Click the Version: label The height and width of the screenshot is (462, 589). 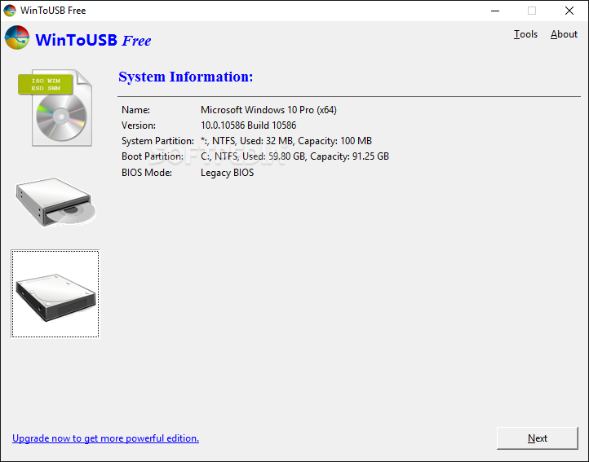tap(138, 125)
